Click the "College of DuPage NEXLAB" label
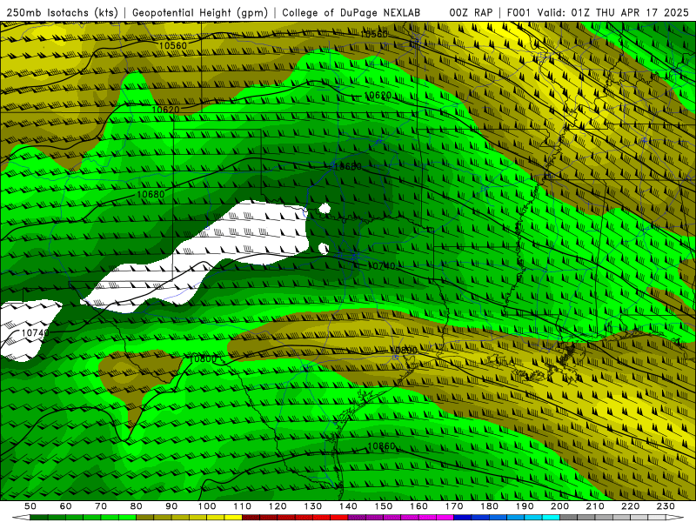The width and height of the screenshot is (696, 522). point(351,12)
